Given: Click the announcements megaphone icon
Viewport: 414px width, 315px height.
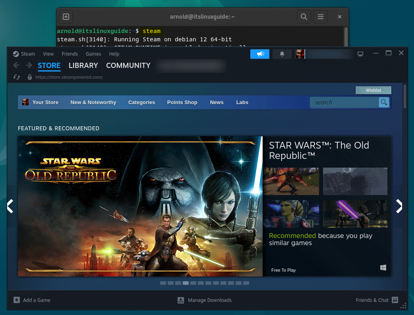Looking at the screenshot, I should point(260,54).
